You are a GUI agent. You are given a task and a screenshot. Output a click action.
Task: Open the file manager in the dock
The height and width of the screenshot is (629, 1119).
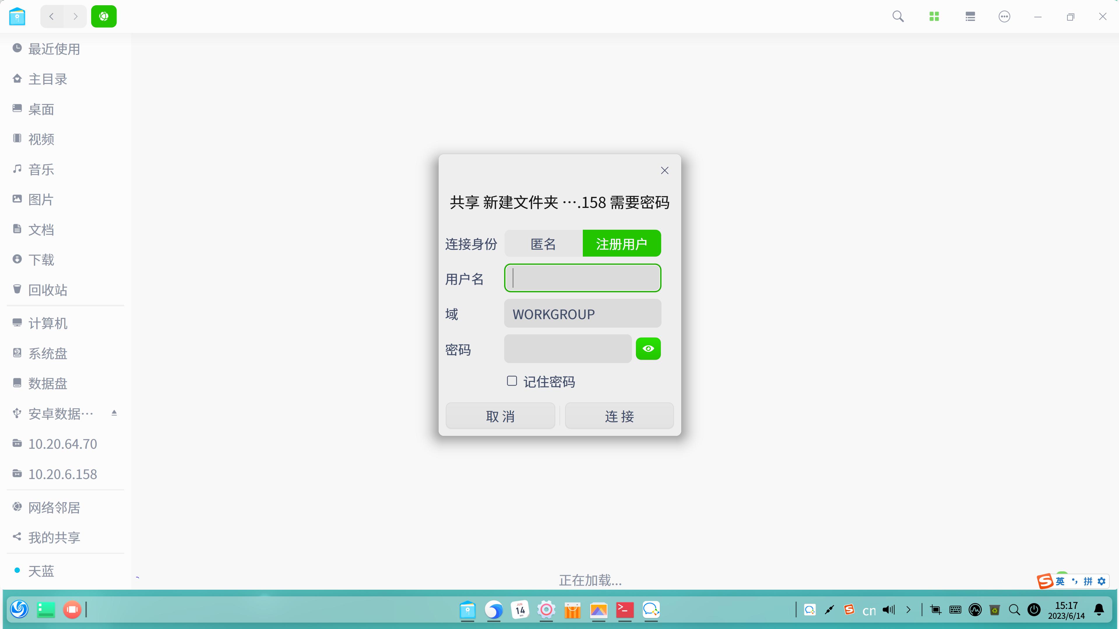tap(467, 610)
